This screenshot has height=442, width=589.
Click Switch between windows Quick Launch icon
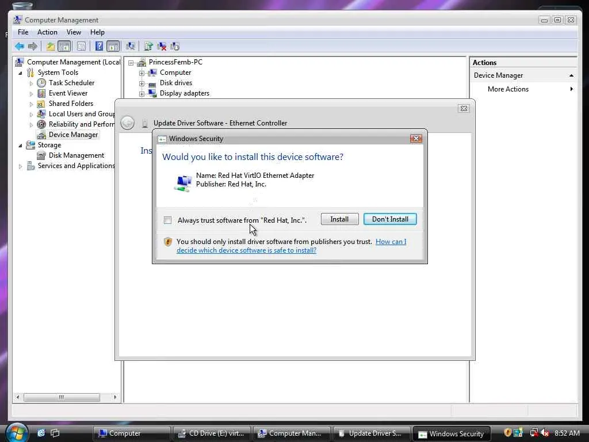click(x=55, y=433)
